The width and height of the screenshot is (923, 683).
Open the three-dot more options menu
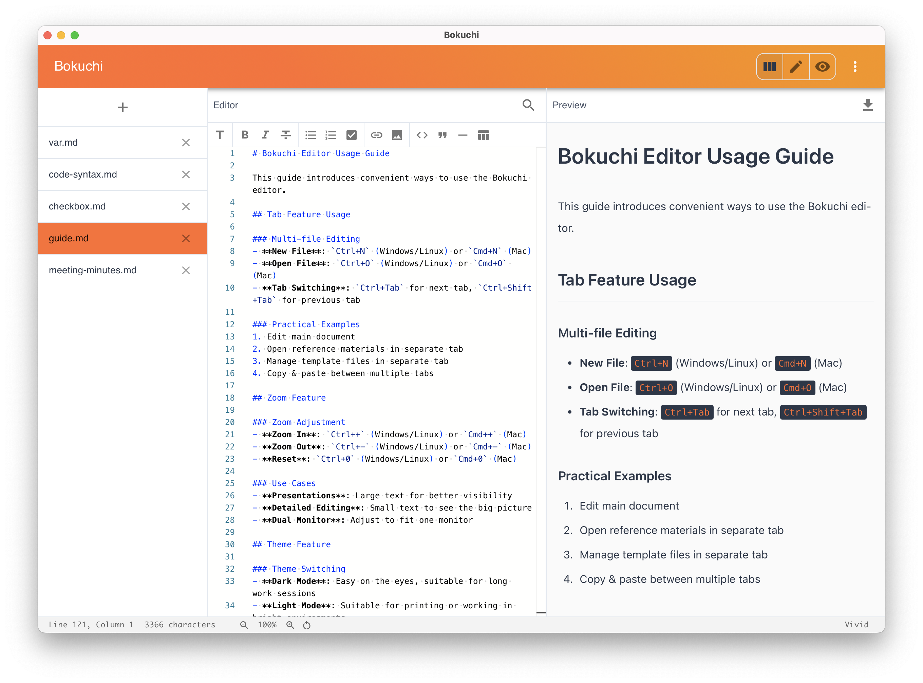tap(855, 67)
